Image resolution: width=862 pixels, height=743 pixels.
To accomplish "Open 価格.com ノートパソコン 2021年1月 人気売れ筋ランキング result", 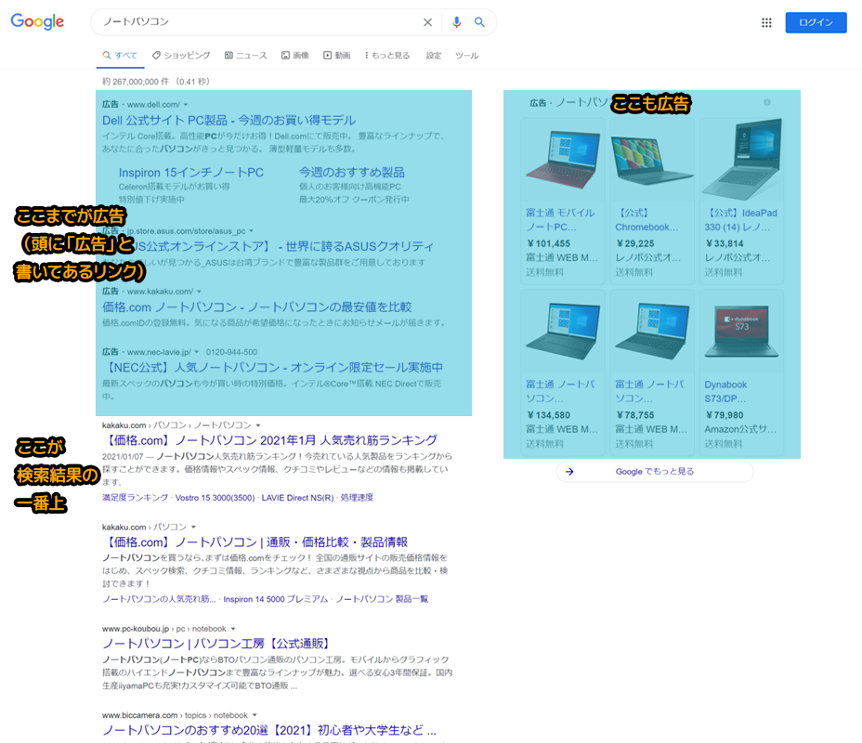I will click(x=269, y=440).
